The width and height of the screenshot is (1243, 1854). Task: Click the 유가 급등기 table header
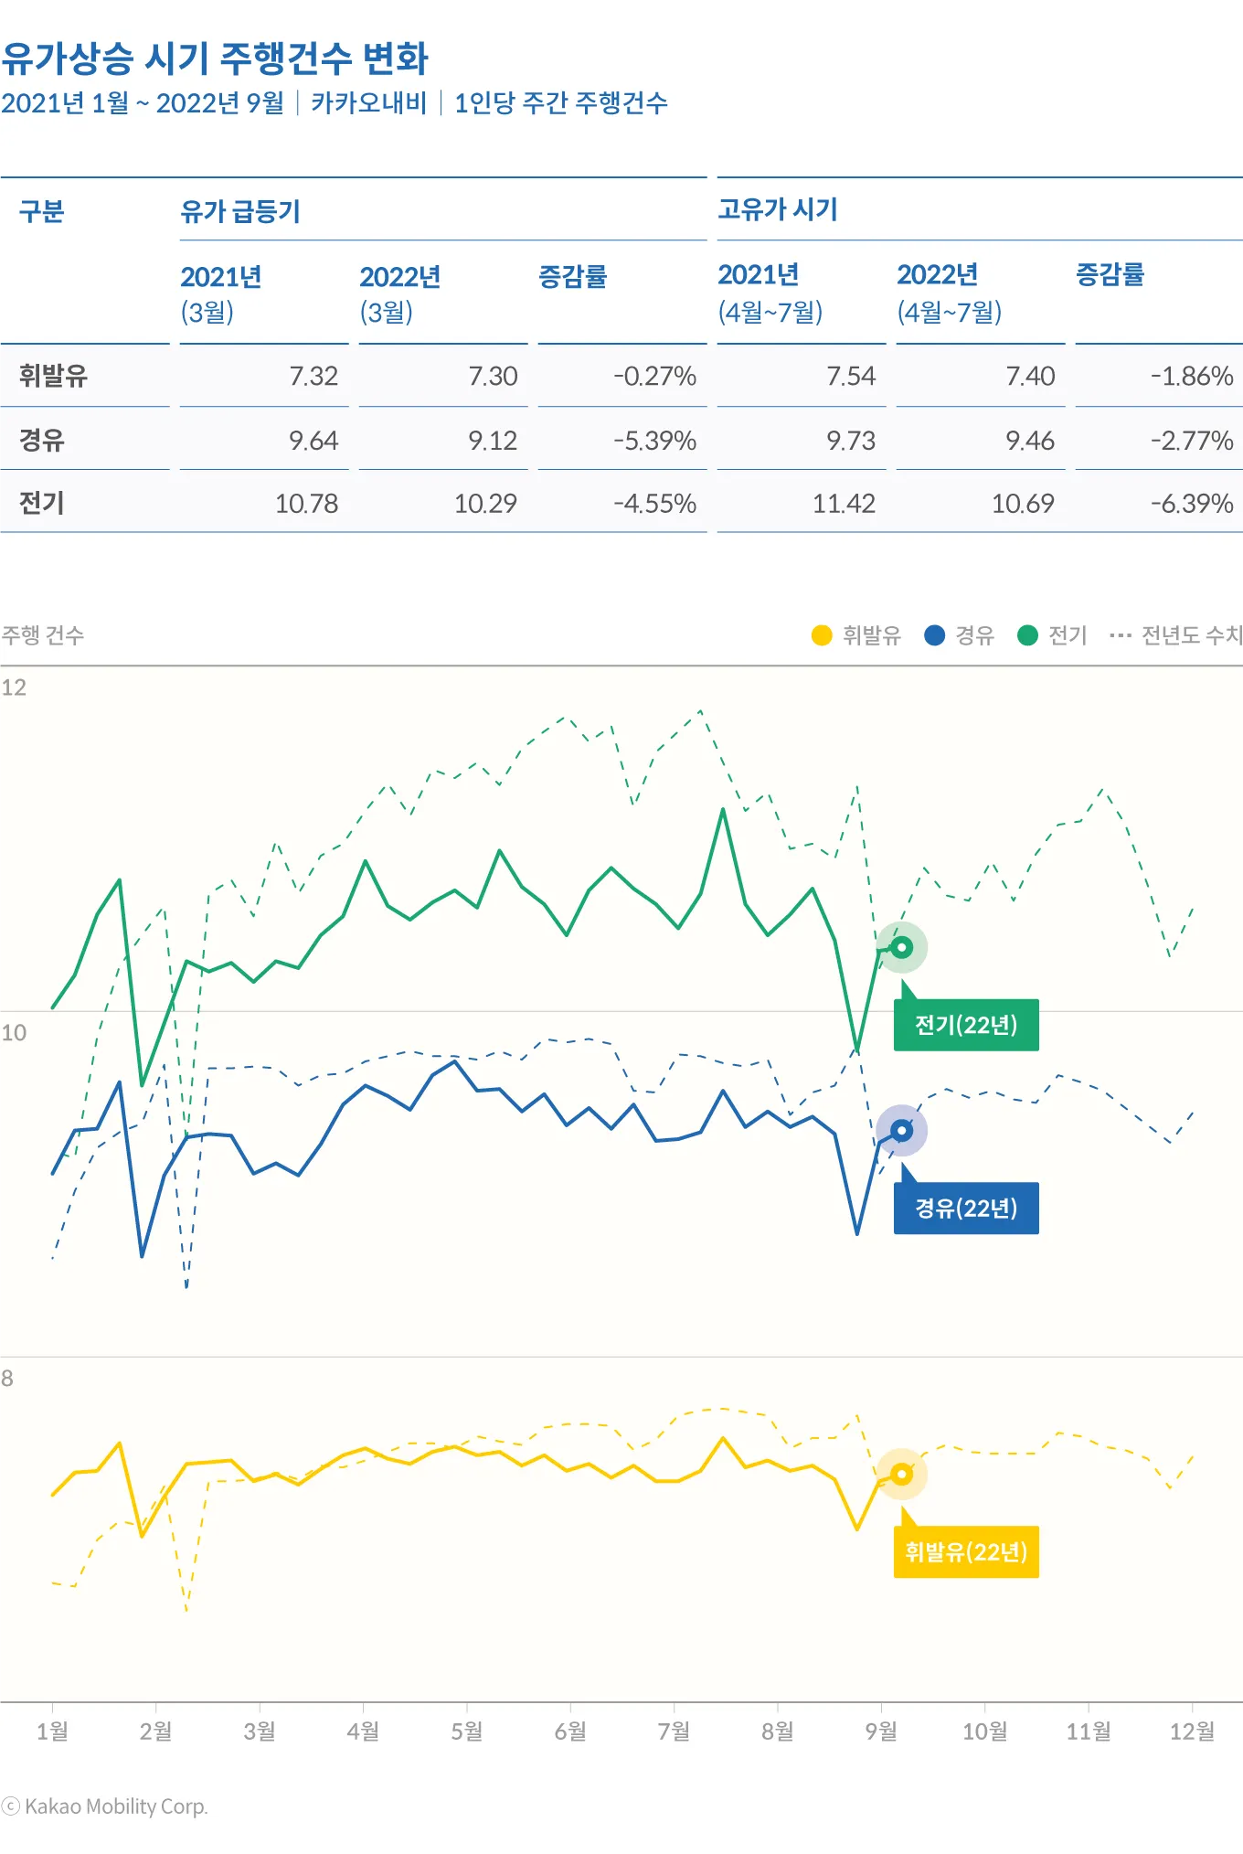240,211
